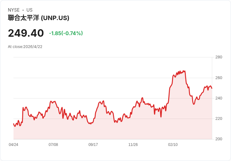Click the chart line's rightmost end point
This screenshot has width=231, height=161.
(x=212, y=89)
